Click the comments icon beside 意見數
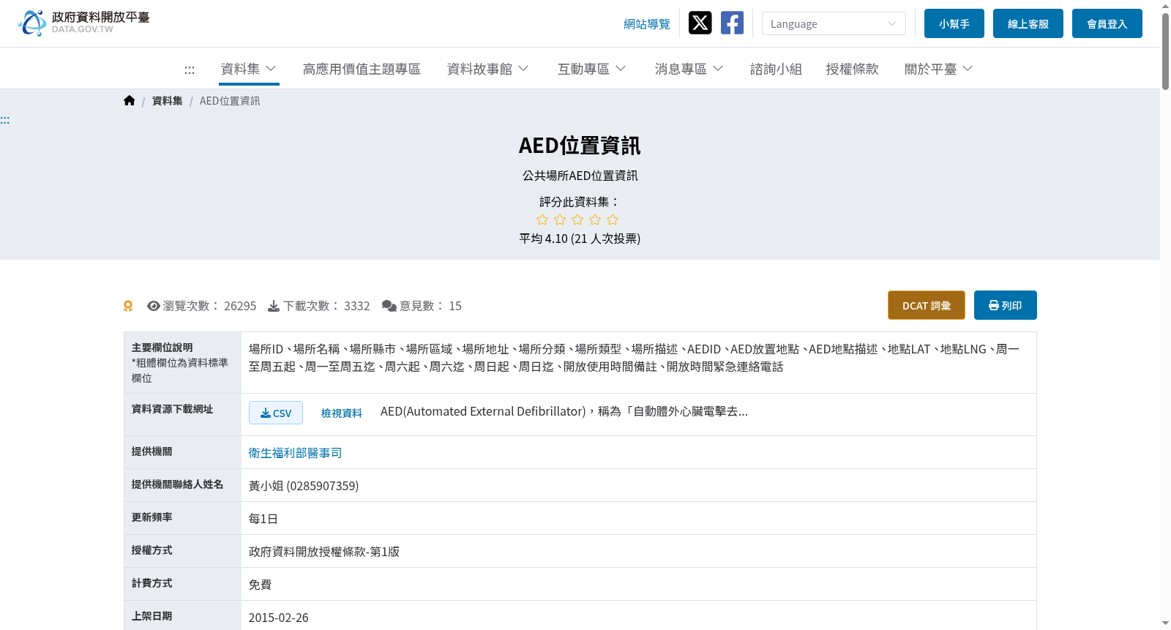The image size is (1171, 630). pos(389,306)
